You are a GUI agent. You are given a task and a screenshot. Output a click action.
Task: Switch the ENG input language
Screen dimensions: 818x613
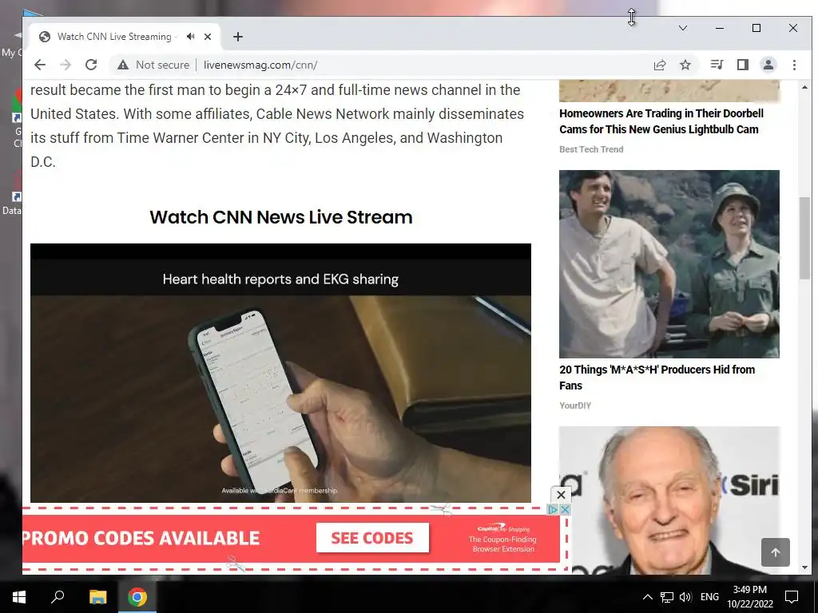coord(709,597)
